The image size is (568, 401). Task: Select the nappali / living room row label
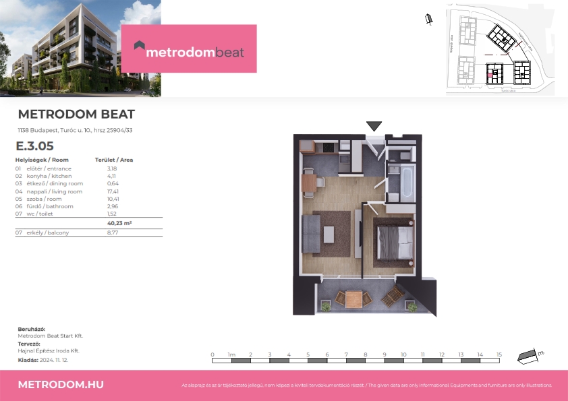coord(55,191)
